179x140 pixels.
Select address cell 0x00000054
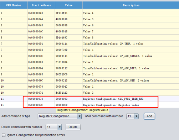(x=41, y=44)
